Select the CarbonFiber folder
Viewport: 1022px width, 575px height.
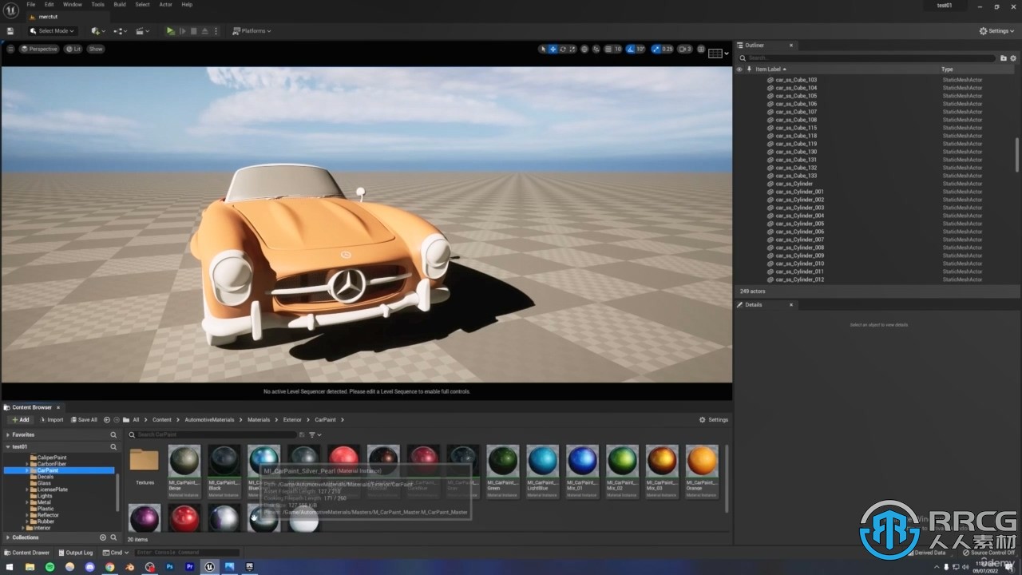tap(51, 464)
